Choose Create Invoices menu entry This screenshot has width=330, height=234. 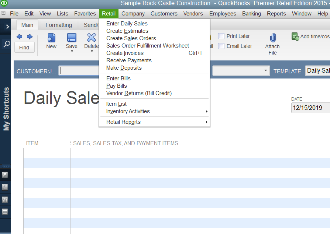(x=154, y=53)
